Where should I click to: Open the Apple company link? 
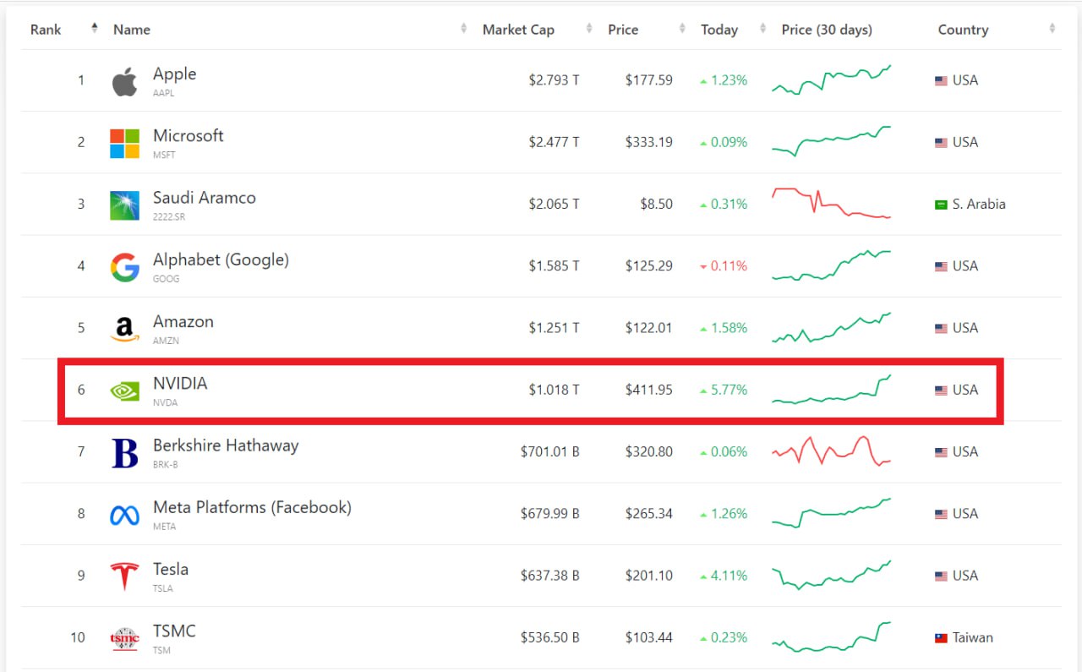(174, 74)
